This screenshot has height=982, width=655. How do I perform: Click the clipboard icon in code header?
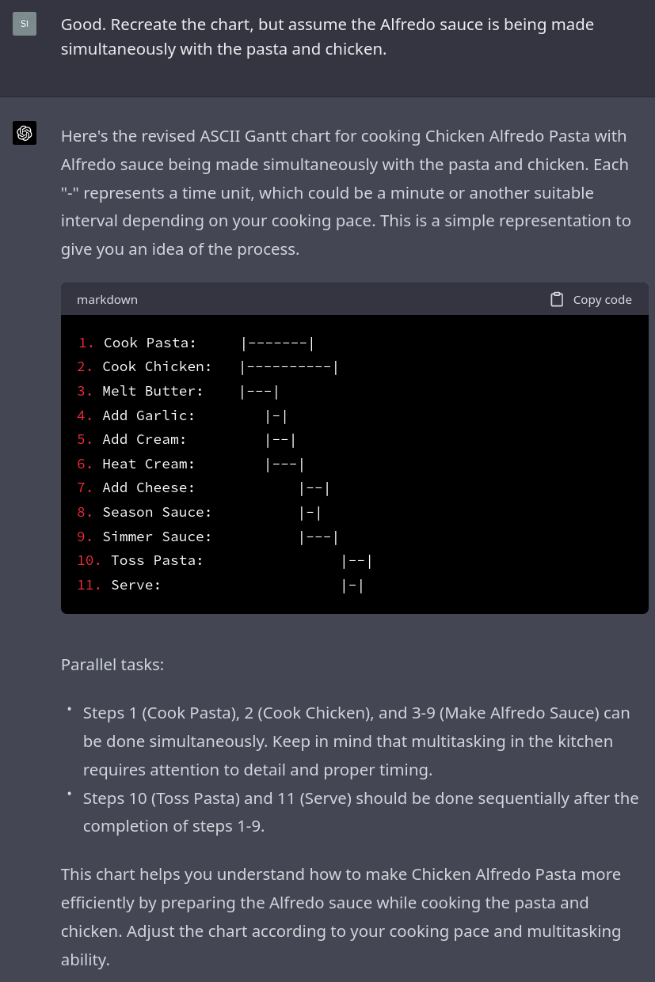pyautogui.click(x=557, y=299)
